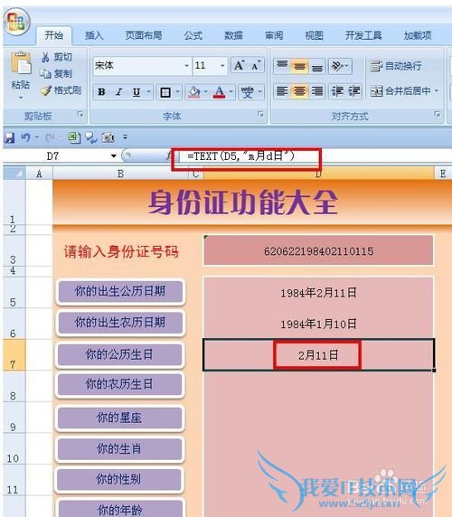Click the Wrap Text (自动换行) button
452x517 pixels.
click(x=396, y=66)
